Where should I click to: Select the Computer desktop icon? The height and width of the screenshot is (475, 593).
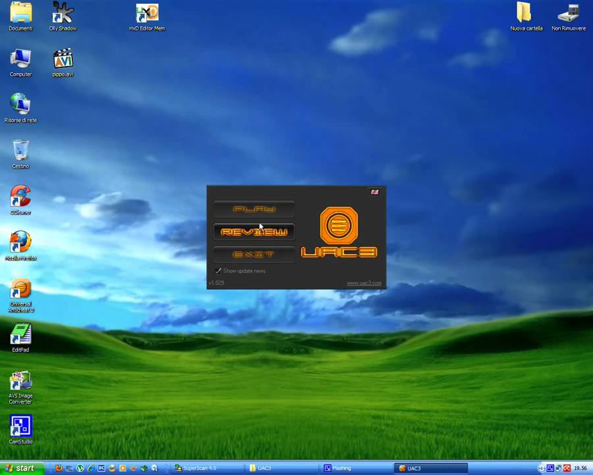21,63
